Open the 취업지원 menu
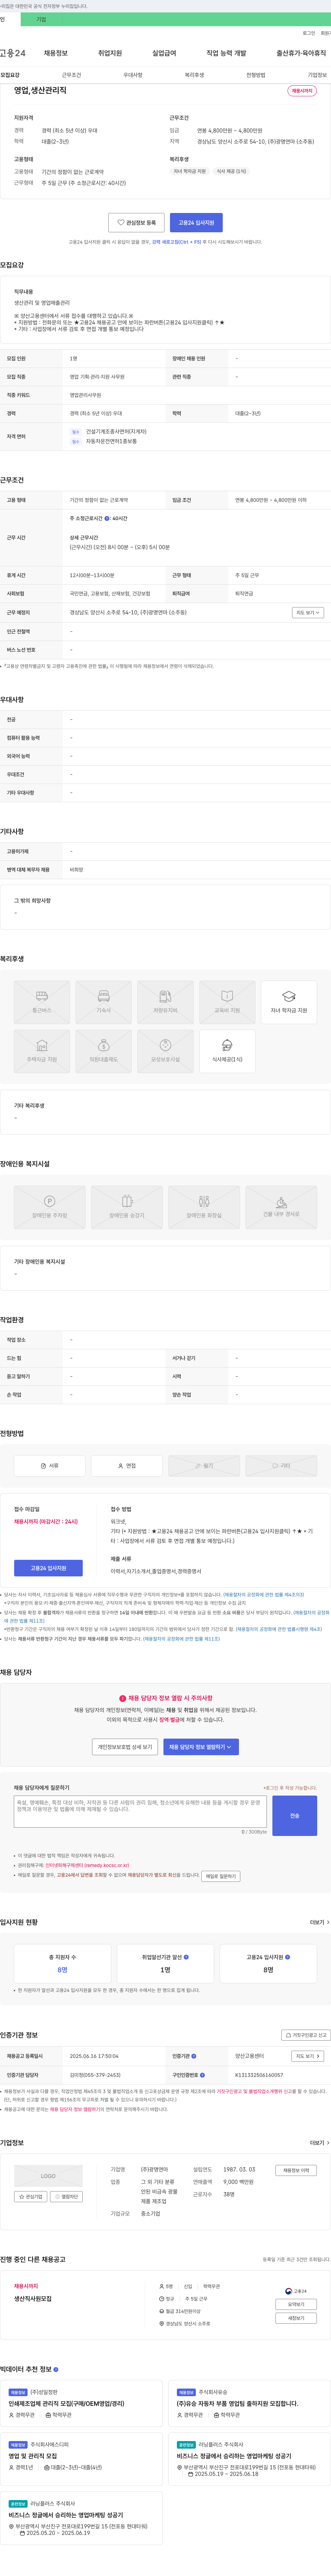 110,53
